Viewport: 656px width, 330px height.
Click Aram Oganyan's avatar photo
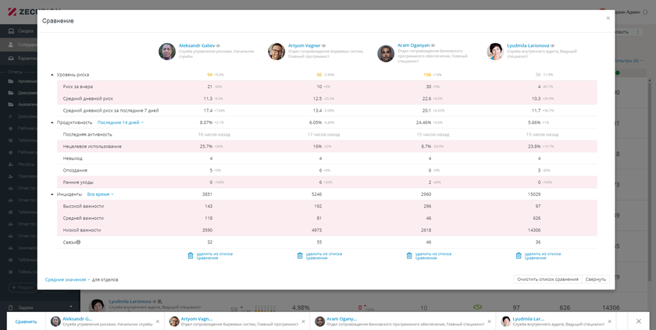386,52
